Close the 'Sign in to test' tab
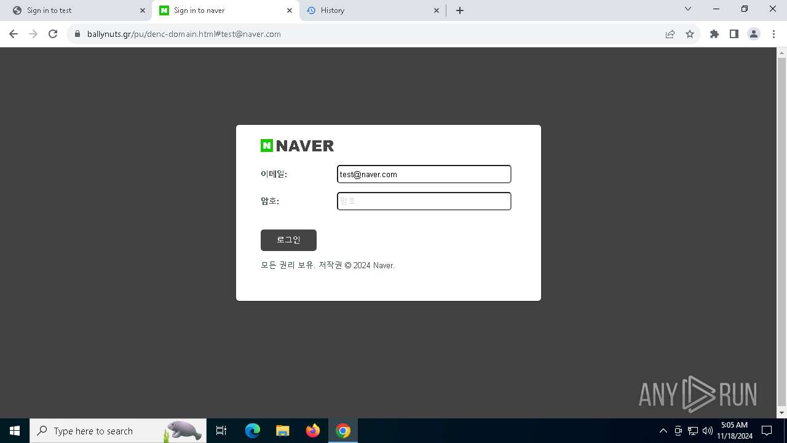The height and width of the screenshot is (443, 787). tap(143, 10)
